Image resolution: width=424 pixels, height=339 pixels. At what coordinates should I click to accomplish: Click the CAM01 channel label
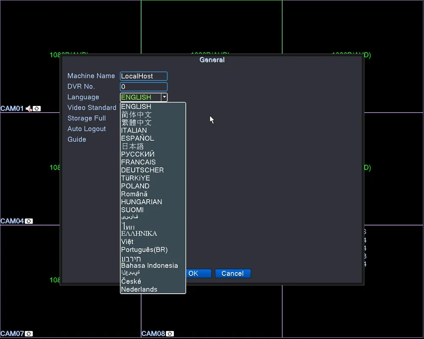pyautogui.click(x=12, y=108)
